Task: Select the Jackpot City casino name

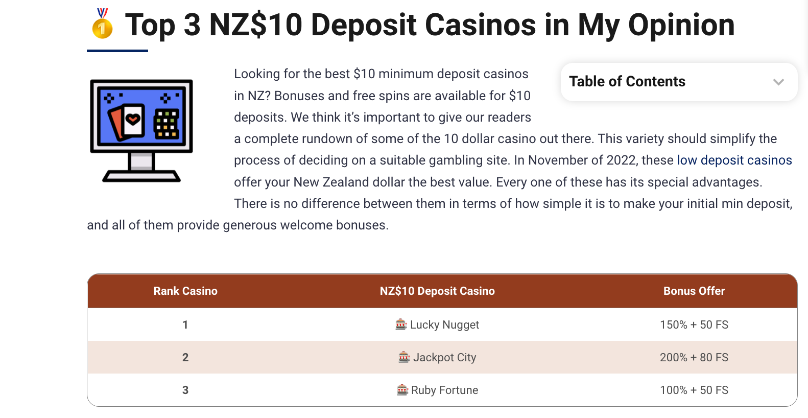Action: coord(444,357)
